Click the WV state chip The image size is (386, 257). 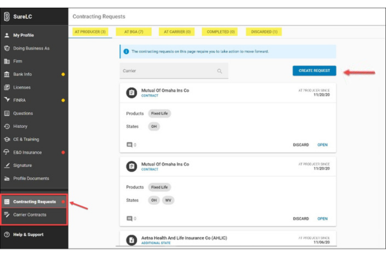click(168, 200)
